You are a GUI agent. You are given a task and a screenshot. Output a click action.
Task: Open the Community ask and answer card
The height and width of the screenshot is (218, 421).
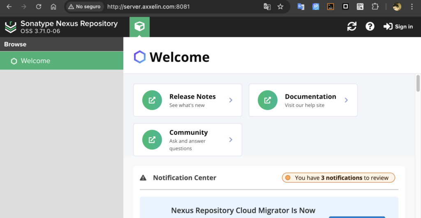(x=187, y=140)
